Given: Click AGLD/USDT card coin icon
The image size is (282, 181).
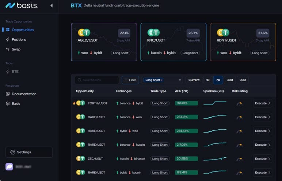Looking at the screenshot, I should [84, 32].
